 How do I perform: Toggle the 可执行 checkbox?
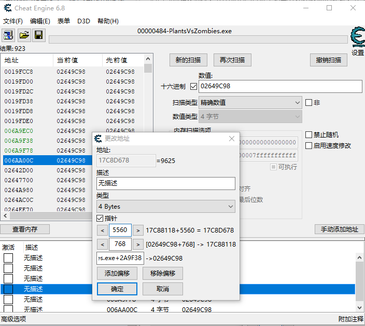(x=273, y=167)
